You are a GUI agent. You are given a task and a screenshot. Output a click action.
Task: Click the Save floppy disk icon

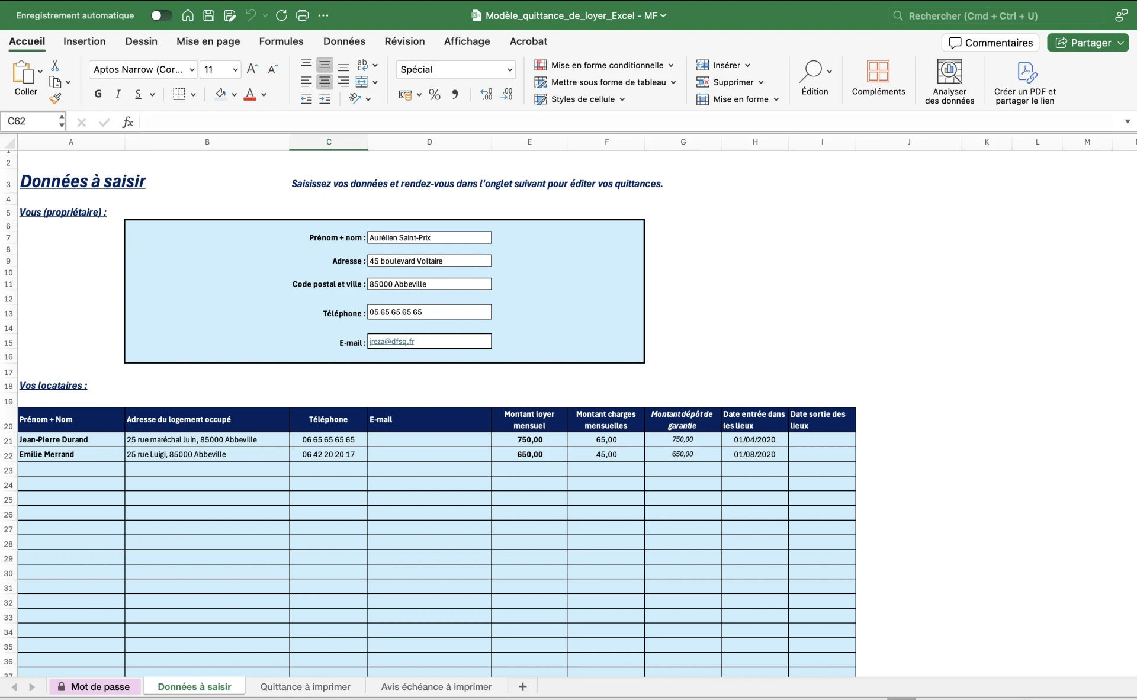208,15
